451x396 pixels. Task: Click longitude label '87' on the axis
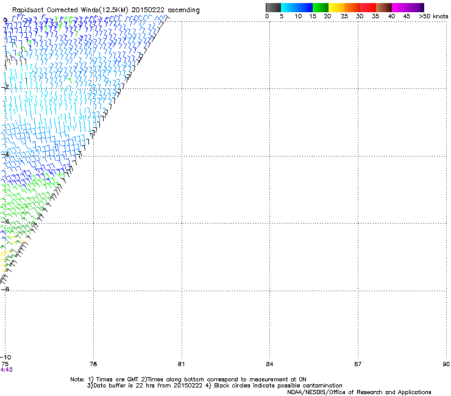(x=358, y=364)
